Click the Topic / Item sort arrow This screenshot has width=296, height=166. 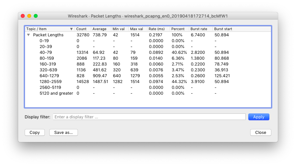pos(71,29)
